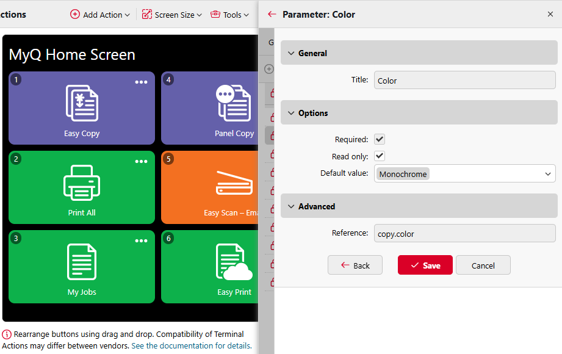Click the red Save button

pyautogui.click(x=425, y=265)
